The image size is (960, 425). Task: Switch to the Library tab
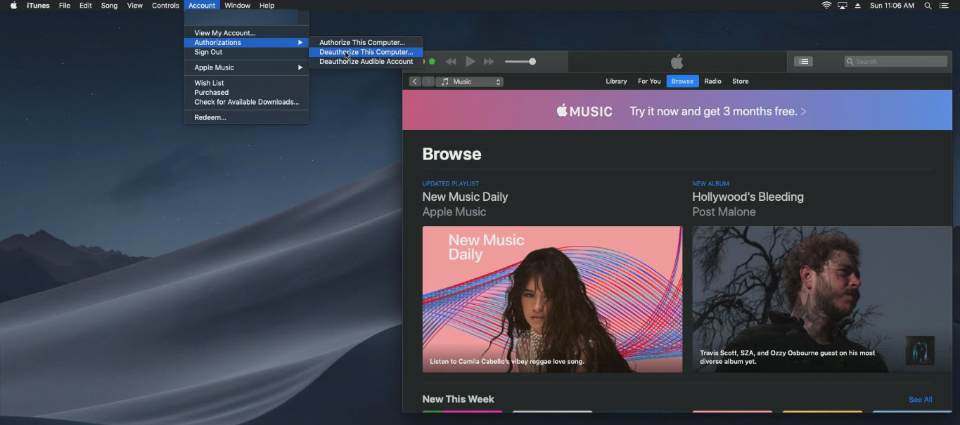(x=616, y=81)
